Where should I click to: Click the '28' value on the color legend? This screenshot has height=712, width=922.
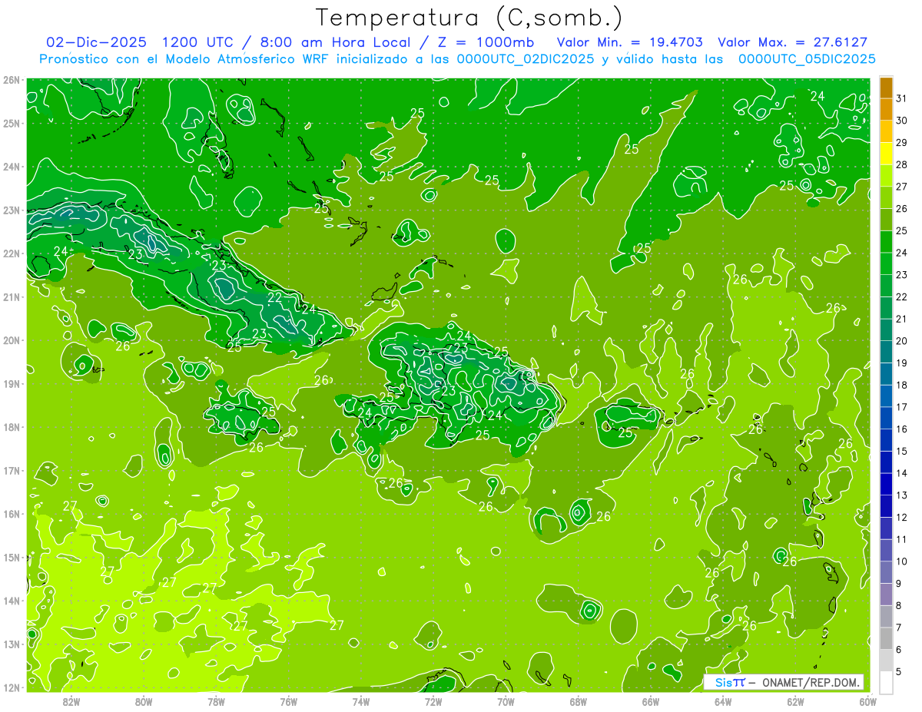click(x=902, y=164)
